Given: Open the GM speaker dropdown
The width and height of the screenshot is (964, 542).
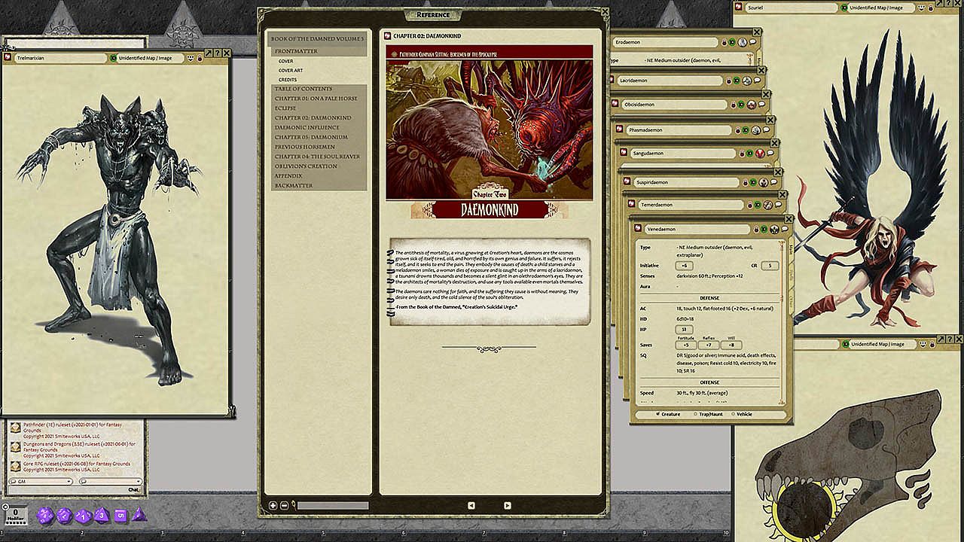Looking at the screenshot, I should pos(41,481).
